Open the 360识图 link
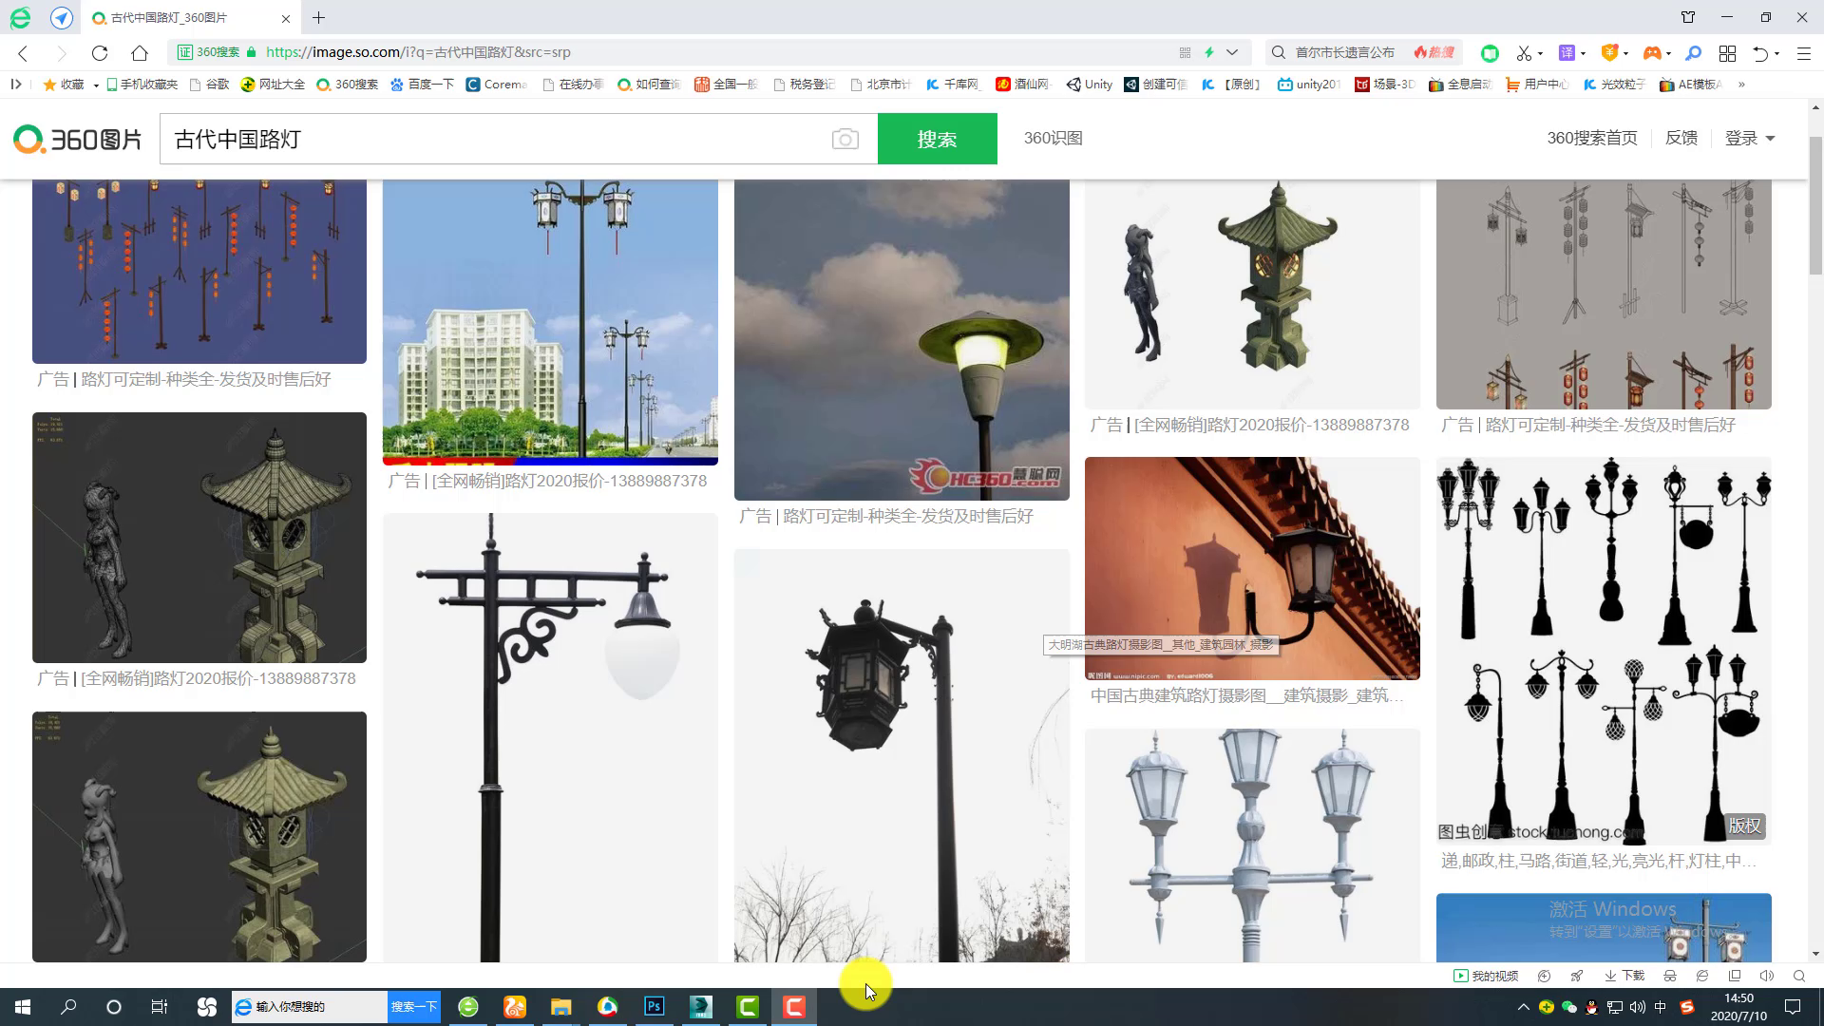The width and height of the screenshot is (1824, 1026). 1053,139
